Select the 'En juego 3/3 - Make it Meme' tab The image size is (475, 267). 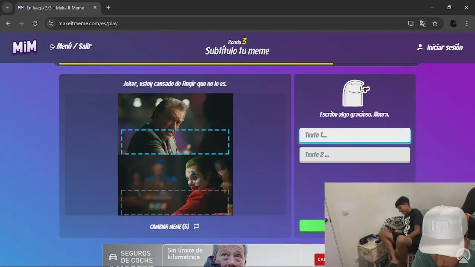click(x=55, y=8)
